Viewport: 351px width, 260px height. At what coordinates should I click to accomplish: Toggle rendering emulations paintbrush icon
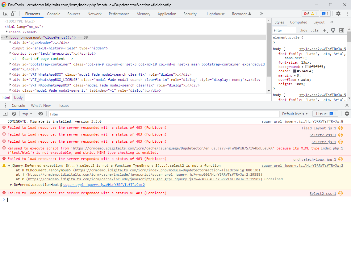click(x=333, y=31)
